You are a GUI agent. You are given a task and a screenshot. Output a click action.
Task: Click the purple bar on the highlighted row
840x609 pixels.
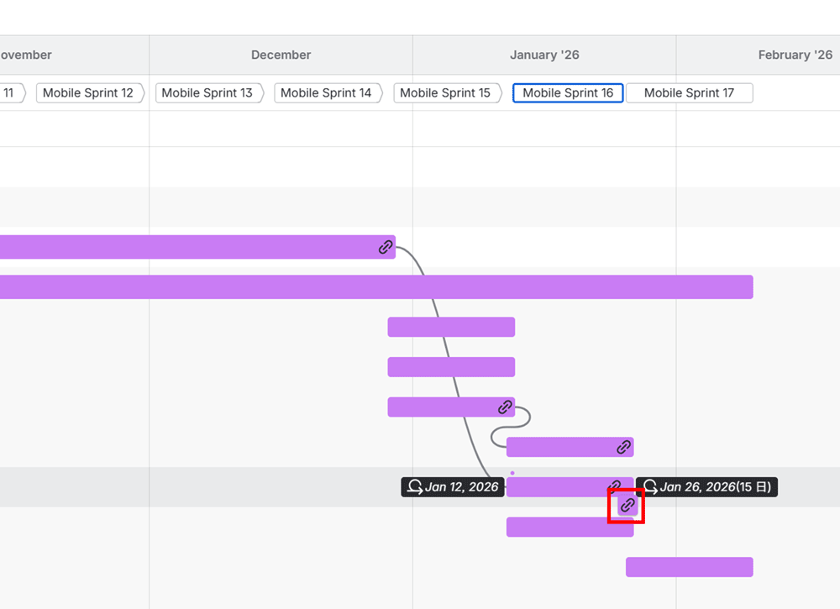554,487
